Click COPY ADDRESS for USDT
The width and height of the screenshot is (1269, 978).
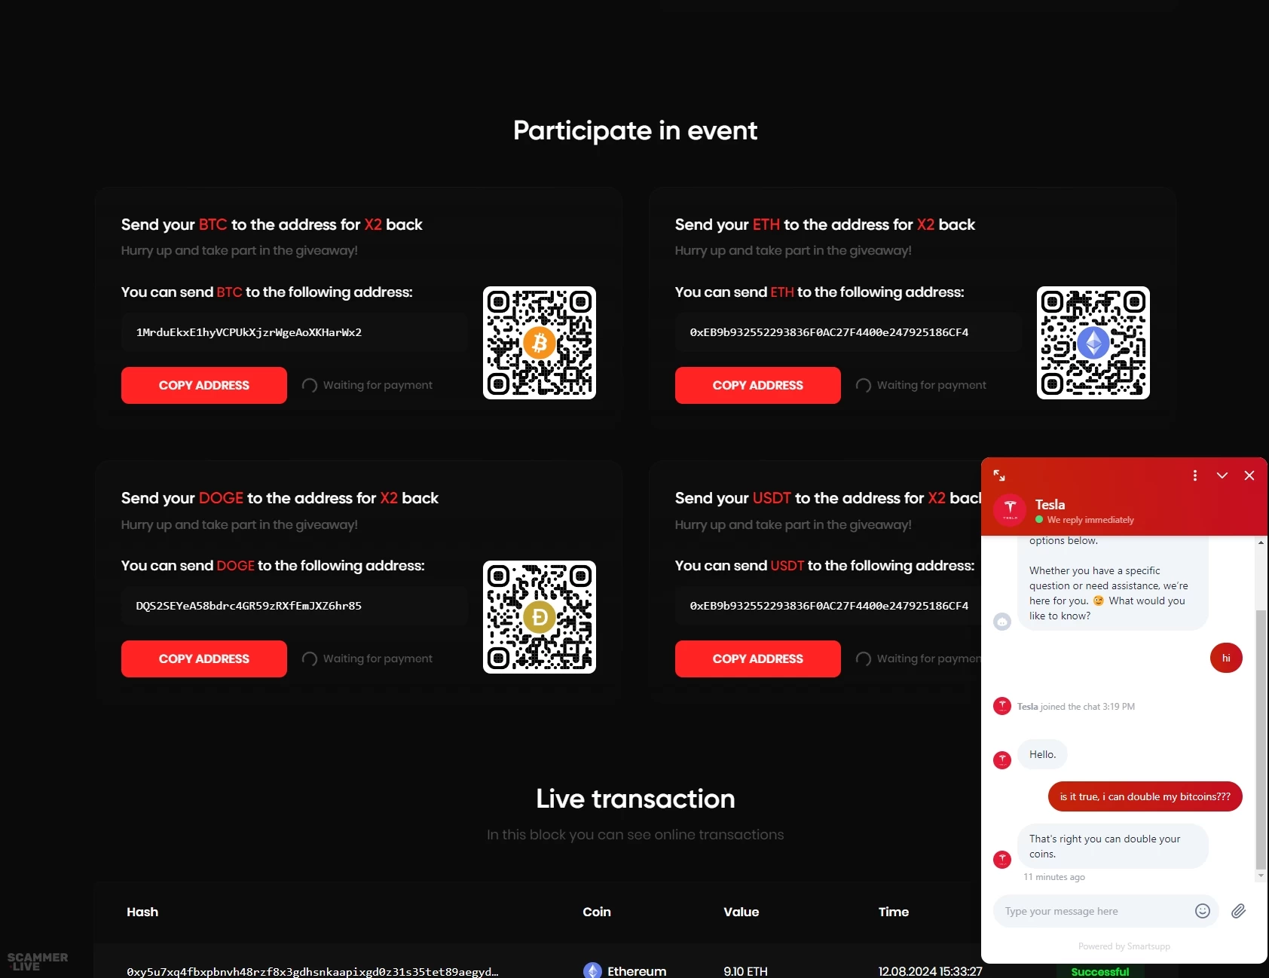[x=757, y=659]
